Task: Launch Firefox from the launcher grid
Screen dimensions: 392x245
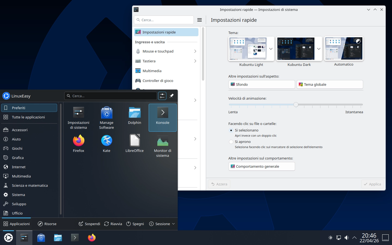Action: 78,143
